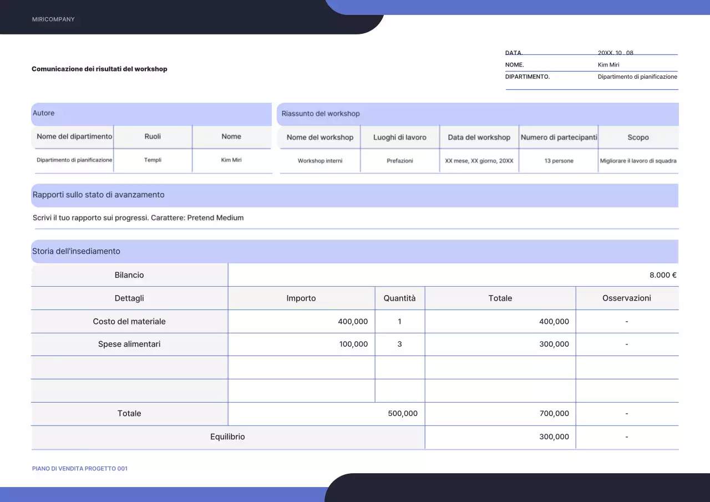The image size is (710, 502).
Task: Click the progress report placeholder text line
Action: pyautogui.click(x=138, y=217)
